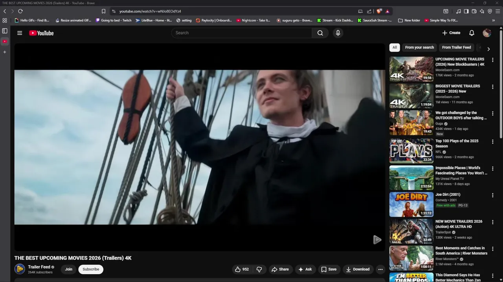Open Top 100 Plays thumbnail
Viewport: 503px width, 282px height.
(411, 150)
